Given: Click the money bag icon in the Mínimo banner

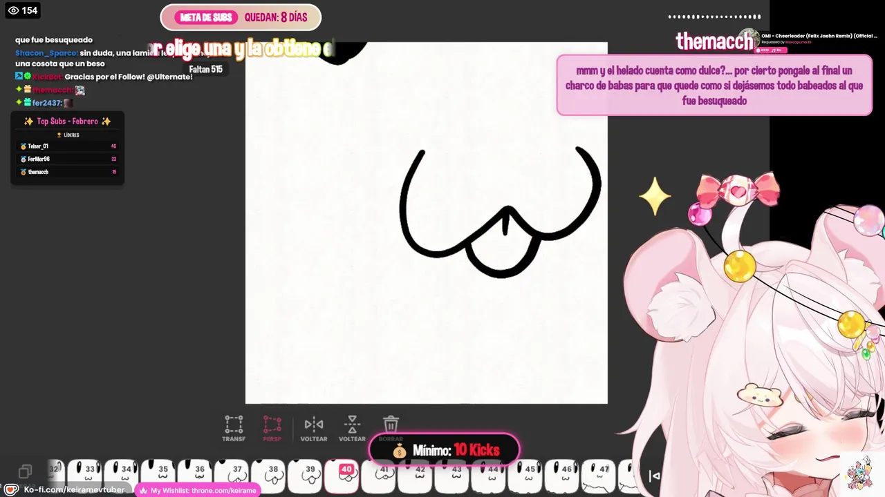Looking at the screenshot, I should [x=400, y=451].
